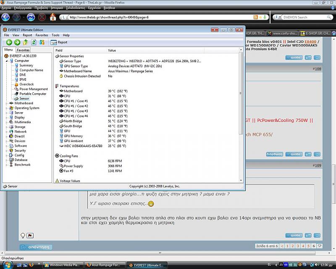Expand the Storage tree node

[x=7, y=127]
